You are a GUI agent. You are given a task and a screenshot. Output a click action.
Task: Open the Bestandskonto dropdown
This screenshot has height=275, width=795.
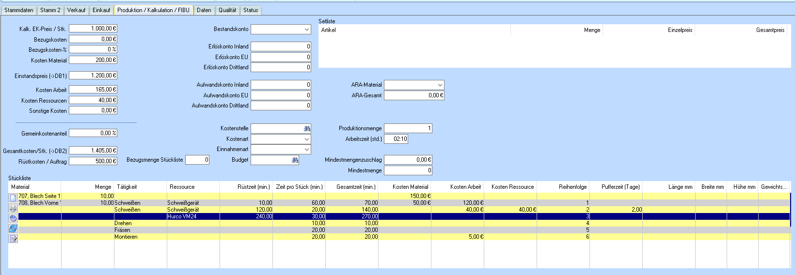pos(306,30)
